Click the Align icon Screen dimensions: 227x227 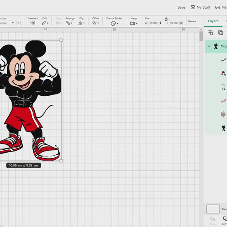(x=58, y=23)
